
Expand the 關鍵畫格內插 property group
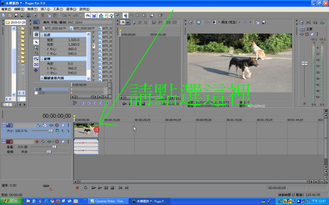(x=42, y=78)
